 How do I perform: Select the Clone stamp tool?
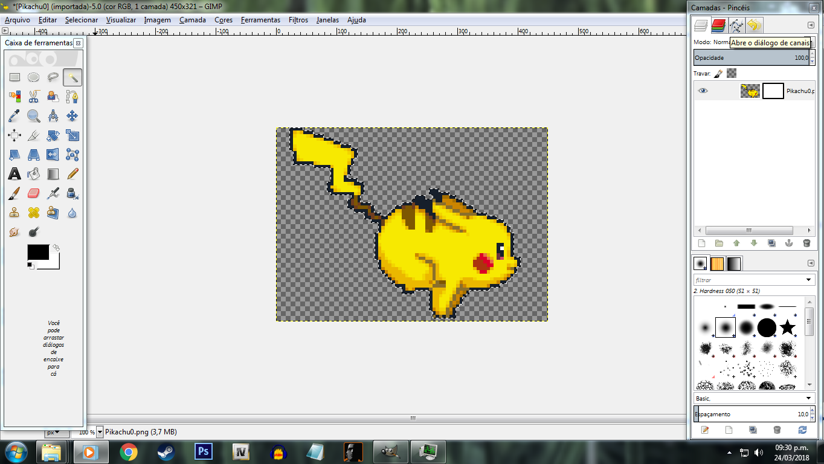click(14, 213)
